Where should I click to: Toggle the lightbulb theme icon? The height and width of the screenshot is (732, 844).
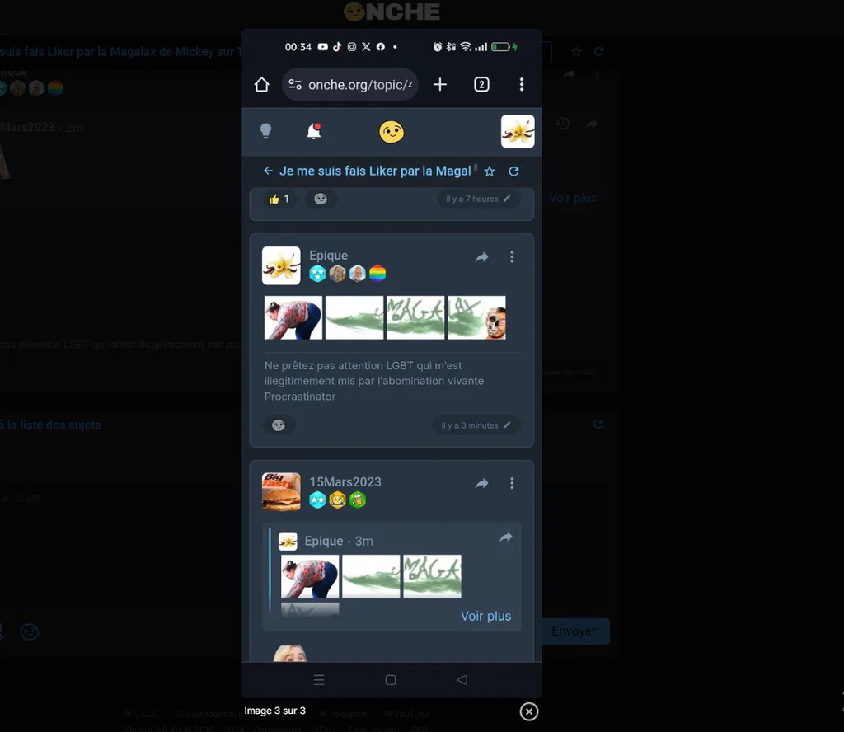tap(265, 131)
